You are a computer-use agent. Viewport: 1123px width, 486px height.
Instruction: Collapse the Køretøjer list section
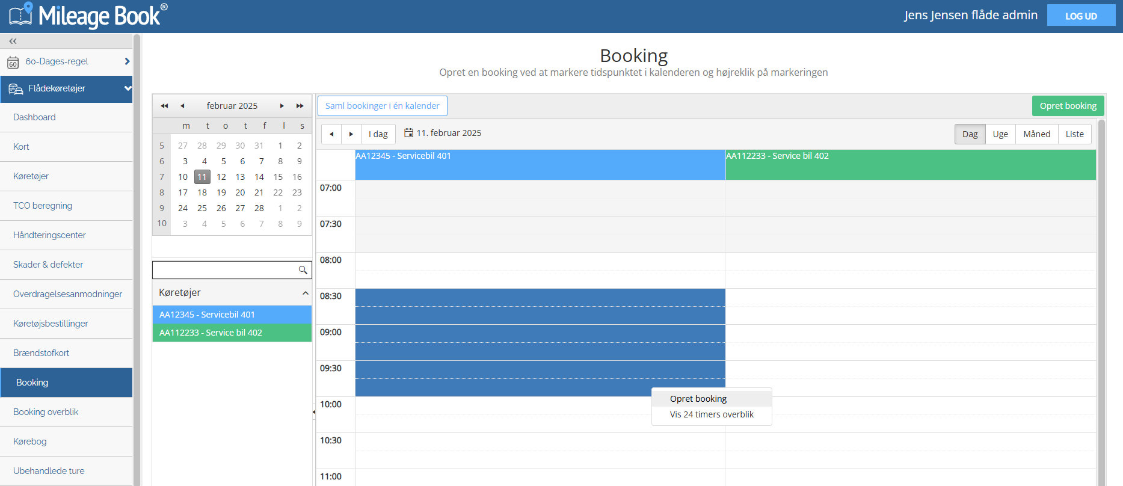coord(305,293)
